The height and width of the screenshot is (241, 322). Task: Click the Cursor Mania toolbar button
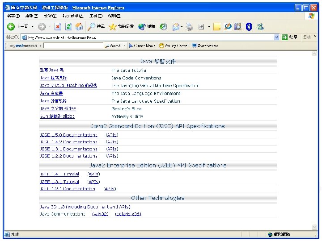(x=142, y=46)
